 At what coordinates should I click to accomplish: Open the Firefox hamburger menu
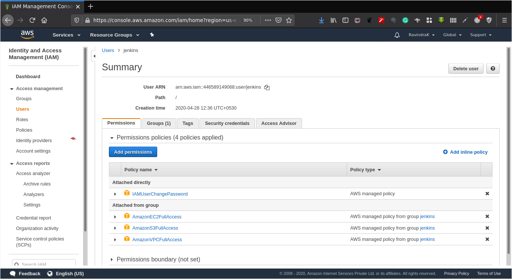coord(504,20)
